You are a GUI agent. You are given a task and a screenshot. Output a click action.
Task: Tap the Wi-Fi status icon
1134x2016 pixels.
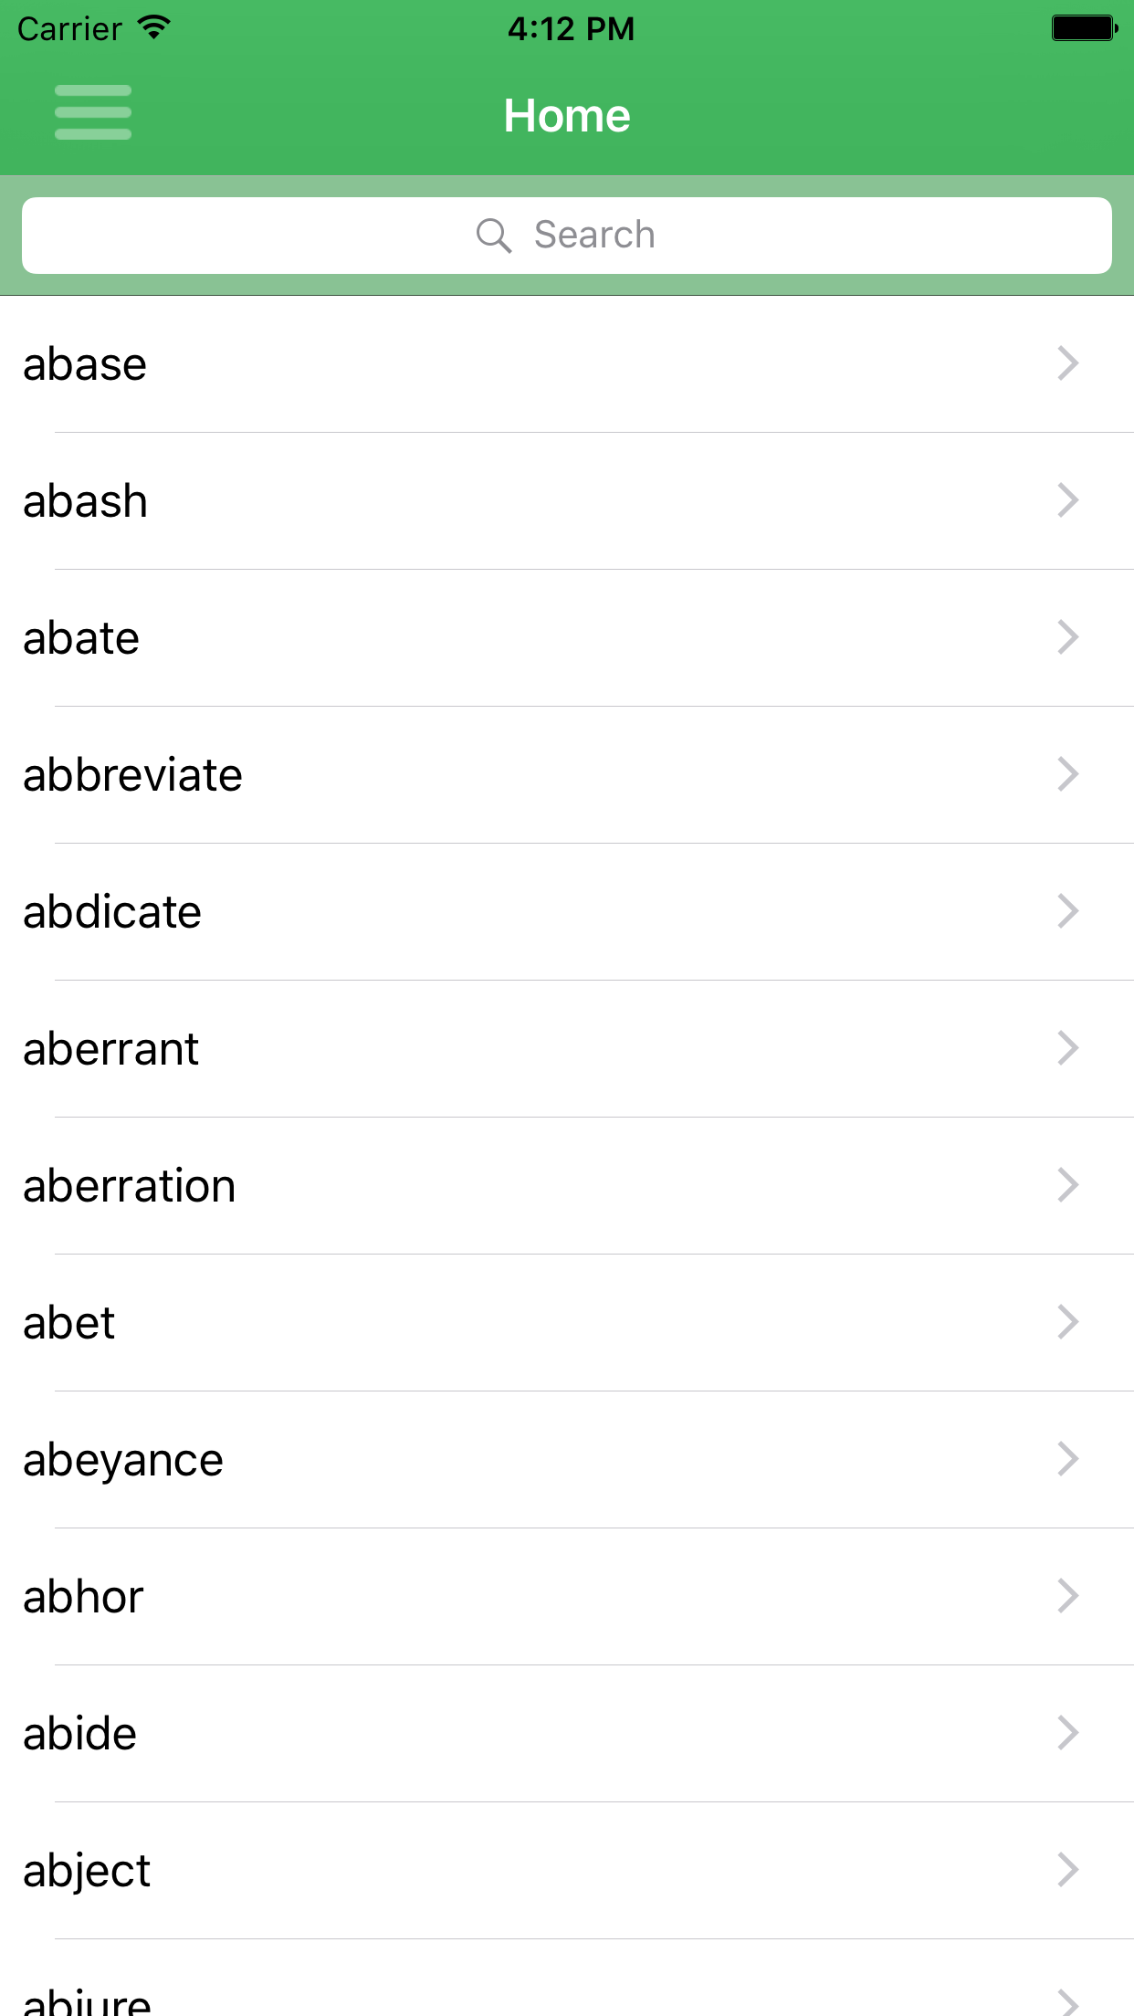[154, 28]
